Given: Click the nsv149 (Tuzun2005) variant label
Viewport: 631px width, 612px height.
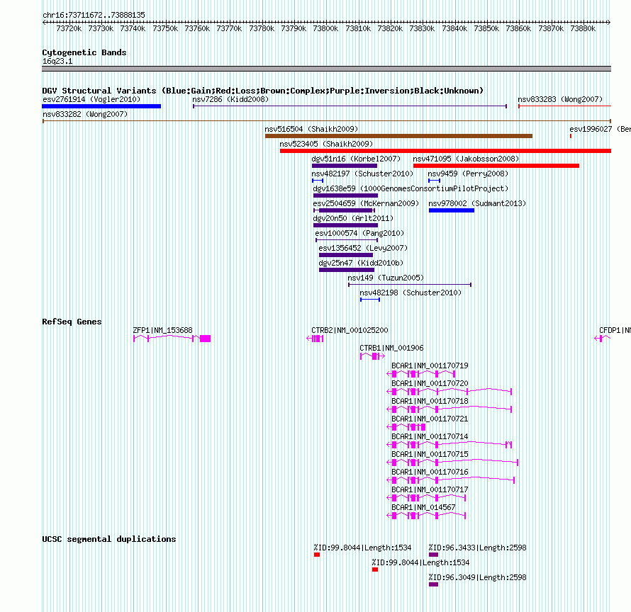Looking at the screenshot, I should (x=386, y=278).
